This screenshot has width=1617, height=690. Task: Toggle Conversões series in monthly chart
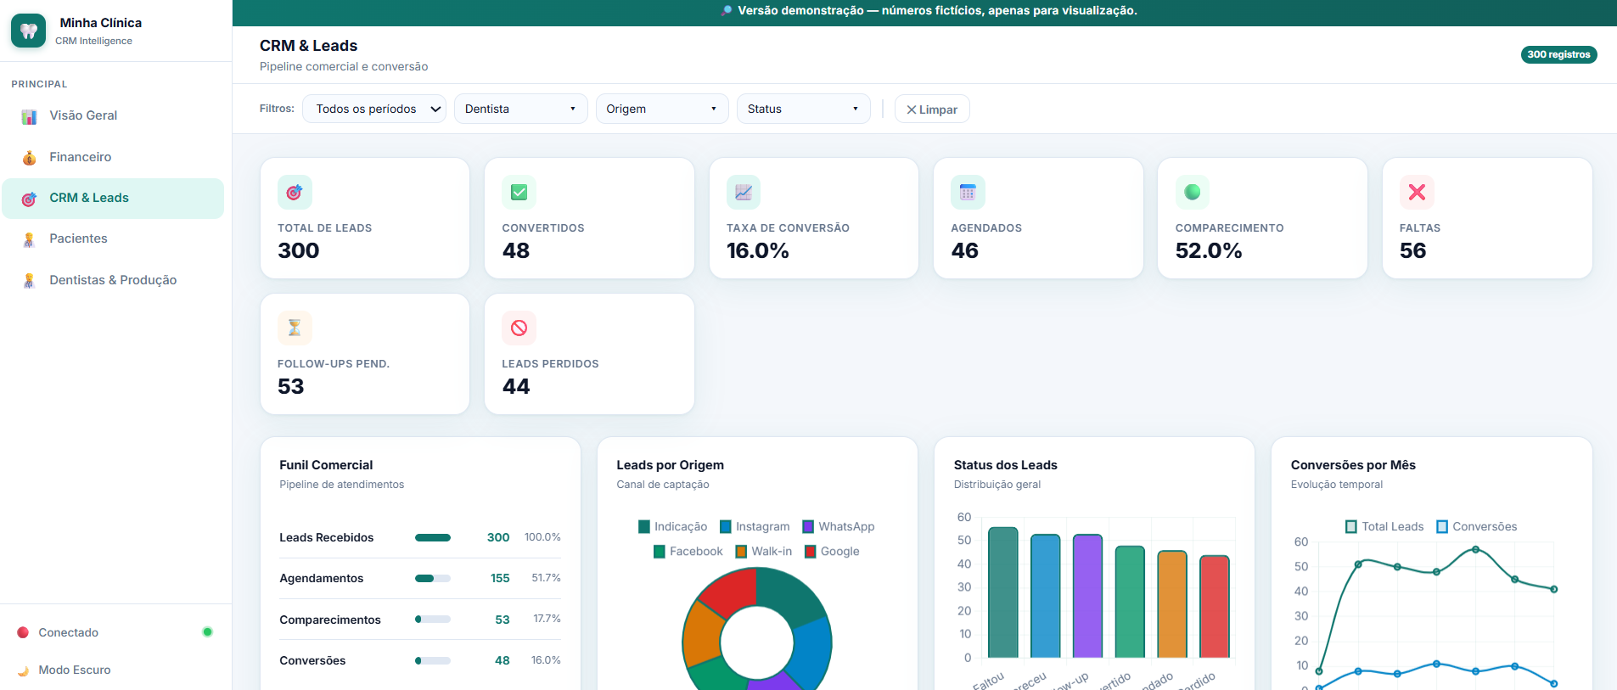point(1477,526)
